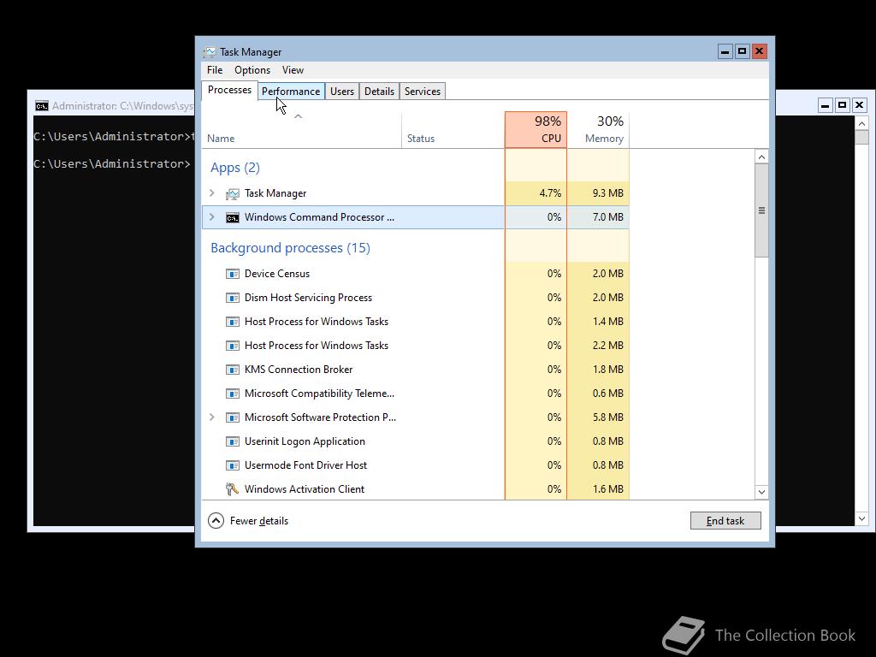
Task: Click the Dism Host Servicing Process icon
Action: (233, 298)
